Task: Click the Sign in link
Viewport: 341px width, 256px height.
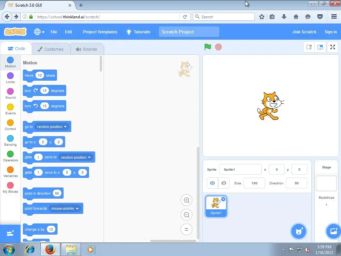Action: pyautogui.click(x=331, y=32)
